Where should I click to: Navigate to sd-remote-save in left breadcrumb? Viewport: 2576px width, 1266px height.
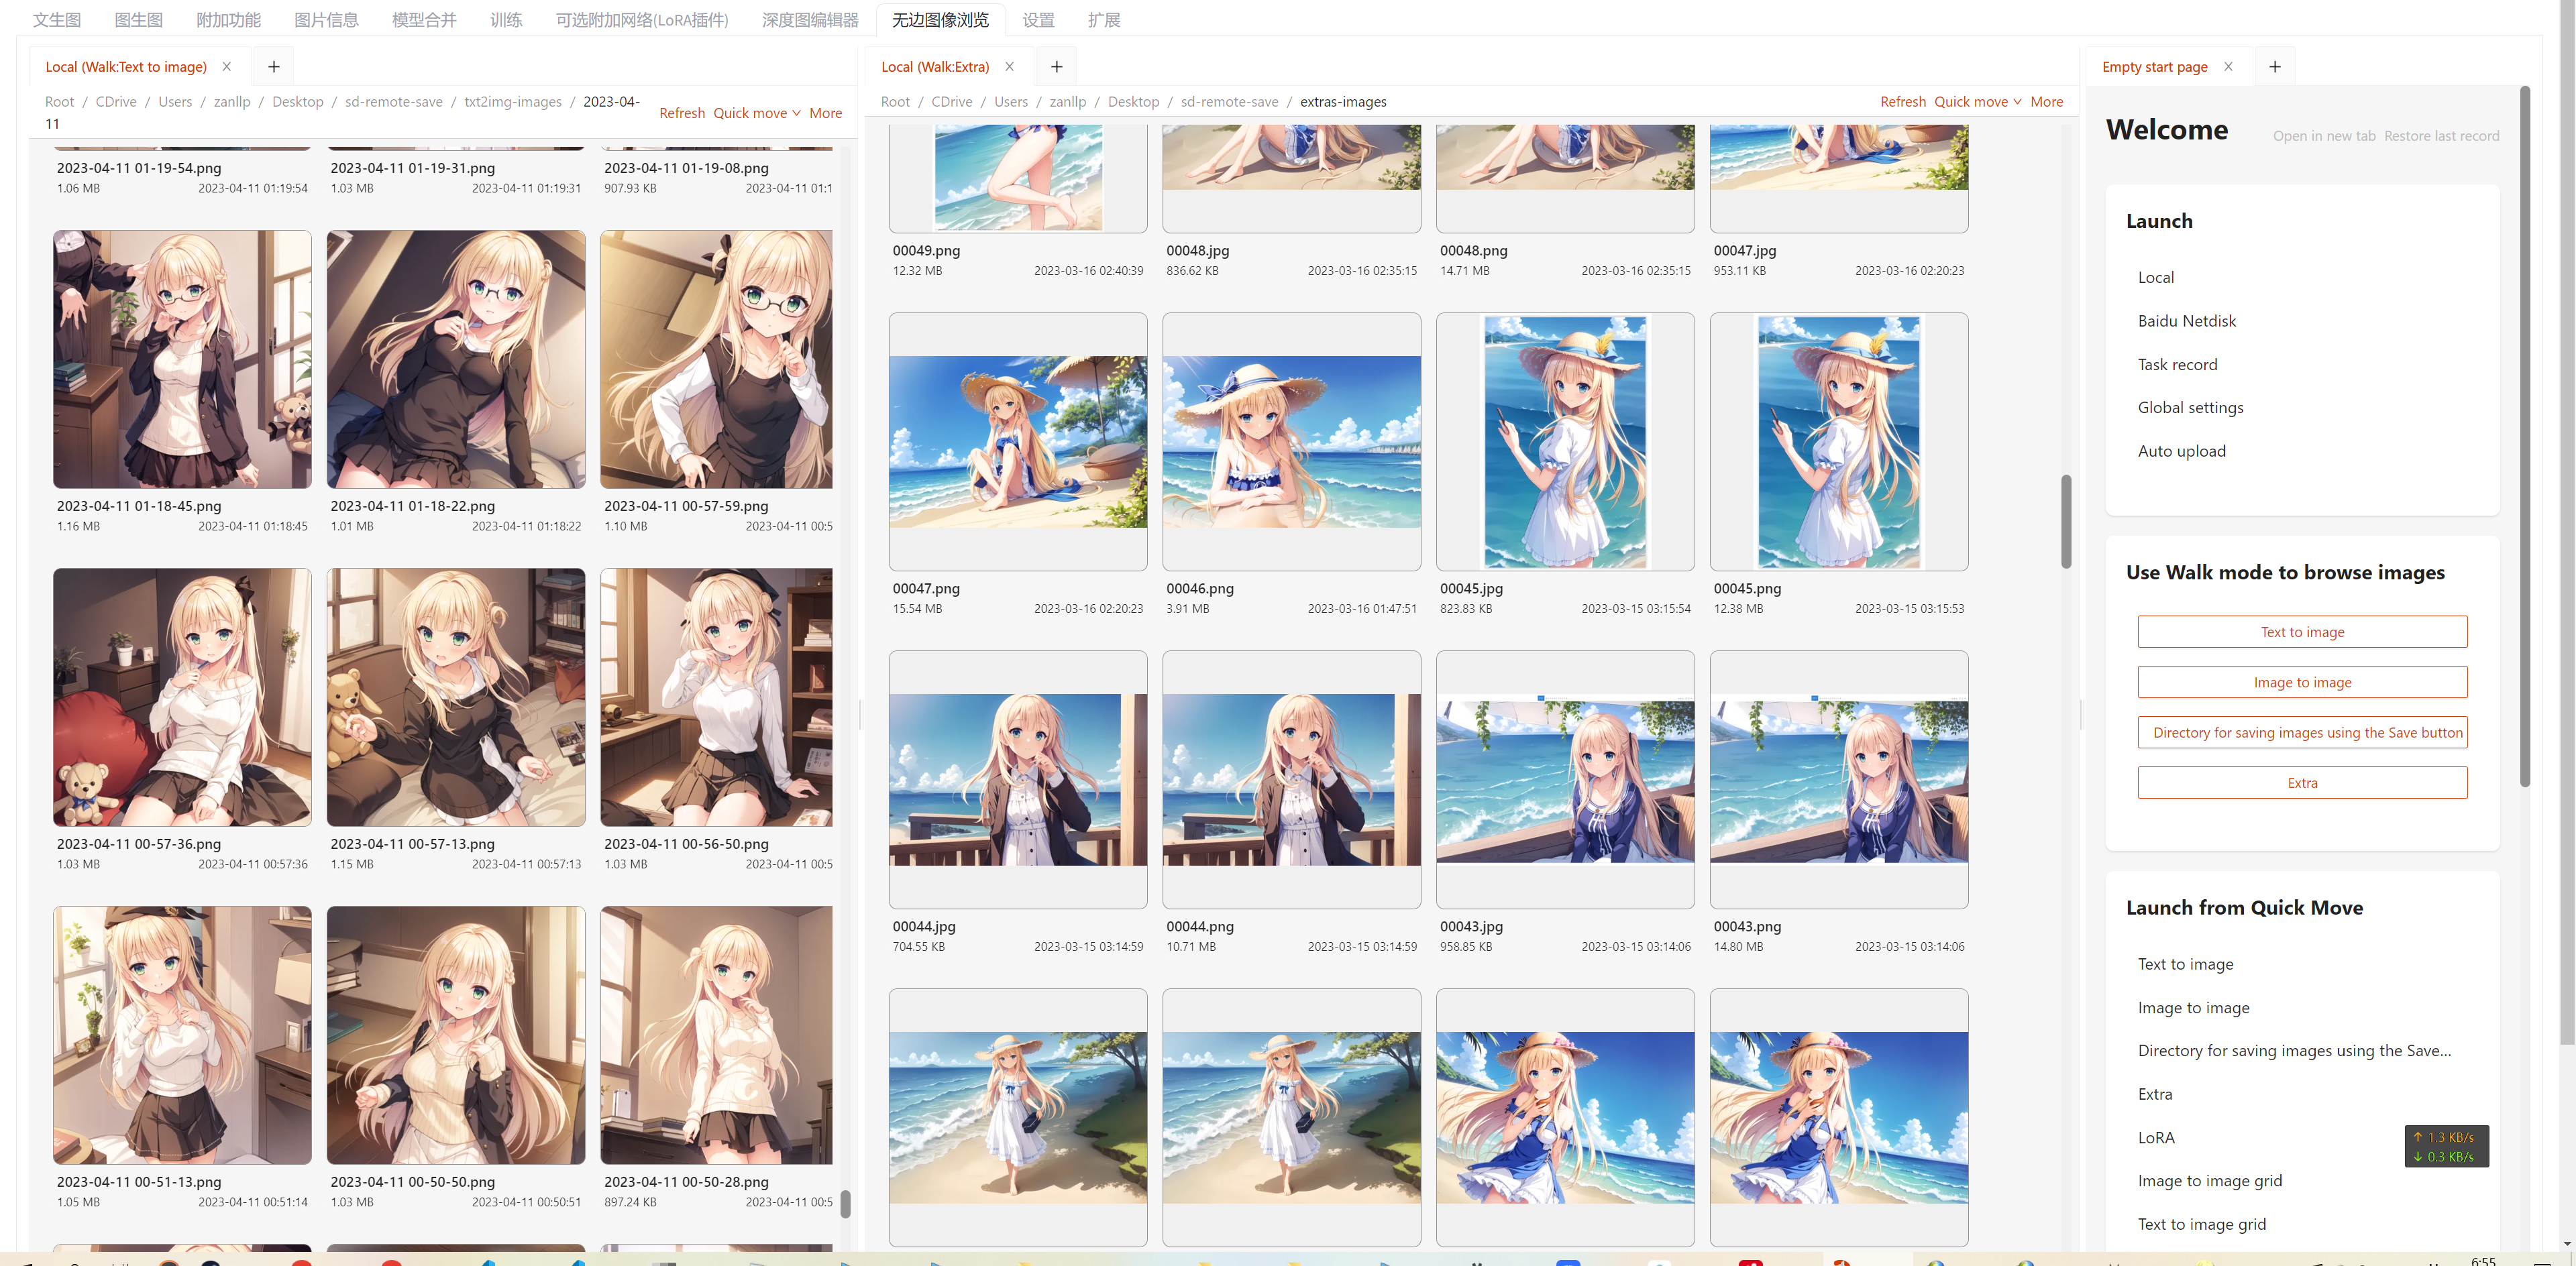tap(393, 102)
